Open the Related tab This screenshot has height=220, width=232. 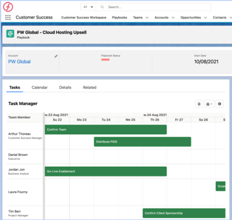(x=89, y=87)
